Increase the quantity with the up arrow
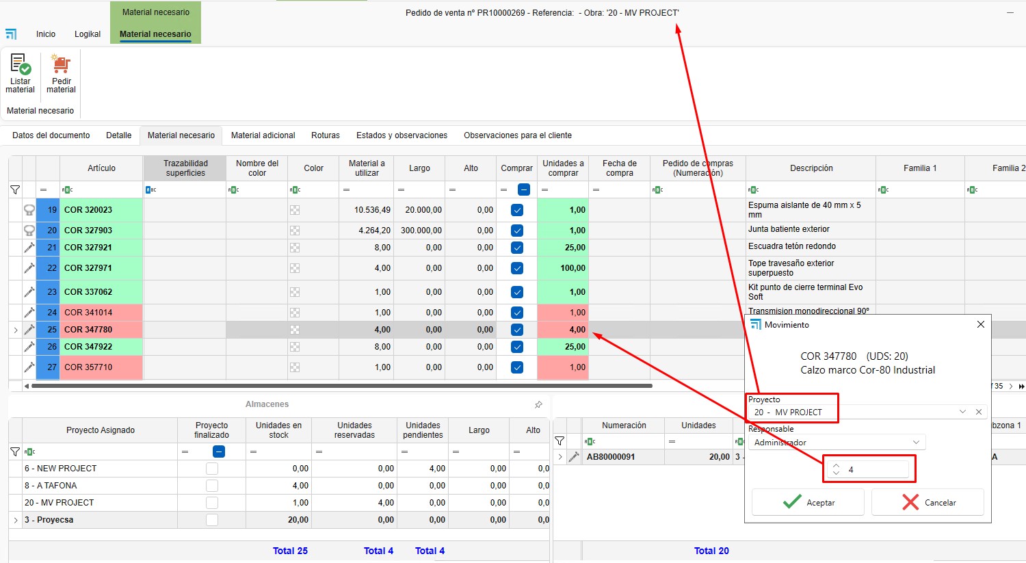Image resolution: width=1026 pixels, height=563 pixels. pos(836,466)
